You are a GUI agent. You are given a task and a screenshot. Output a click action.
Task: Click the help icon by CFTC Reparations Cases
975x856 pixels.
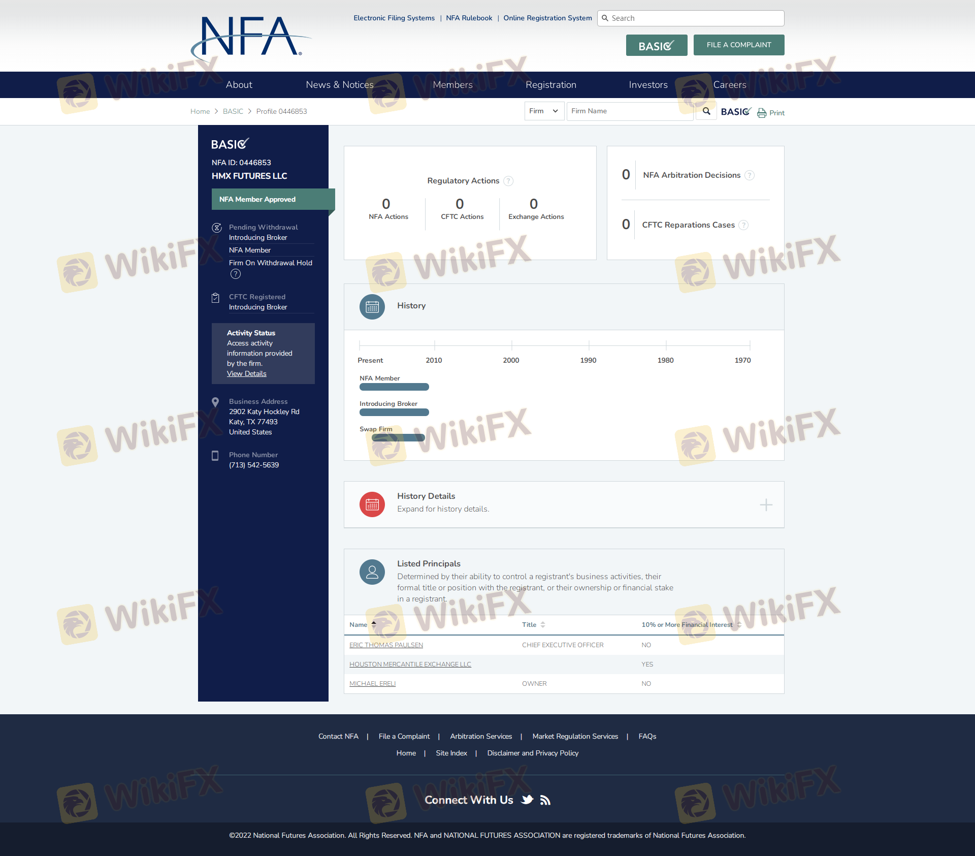point(743,225)
